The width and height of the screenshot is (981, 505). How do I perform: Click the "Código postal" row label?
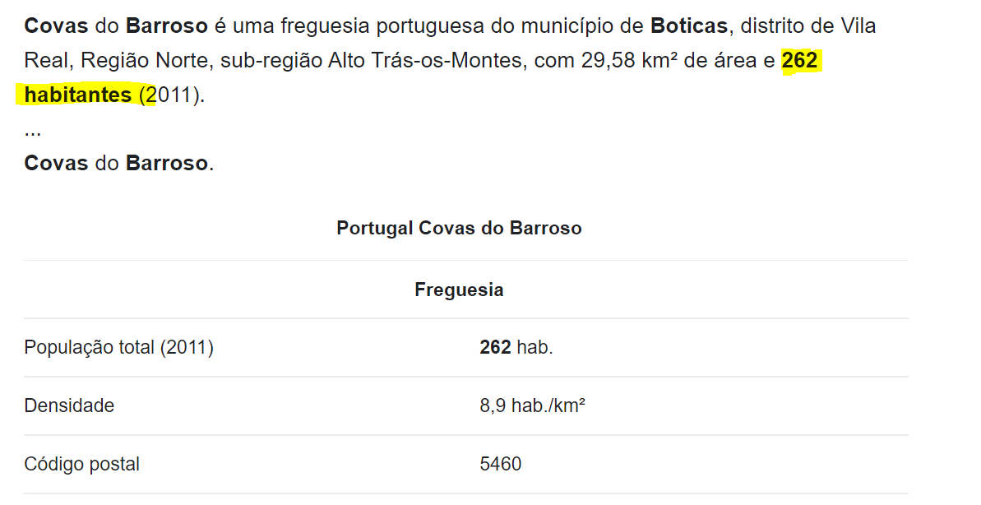click(x=81, y=464)
